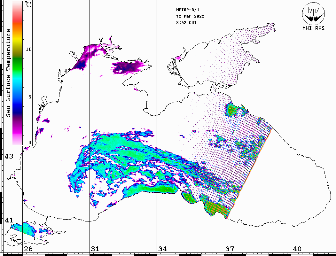Image resolution: width=336 pixels, height=256 pixels.
Task: Click the dark blue section of color bar
Action: point(17,108)
